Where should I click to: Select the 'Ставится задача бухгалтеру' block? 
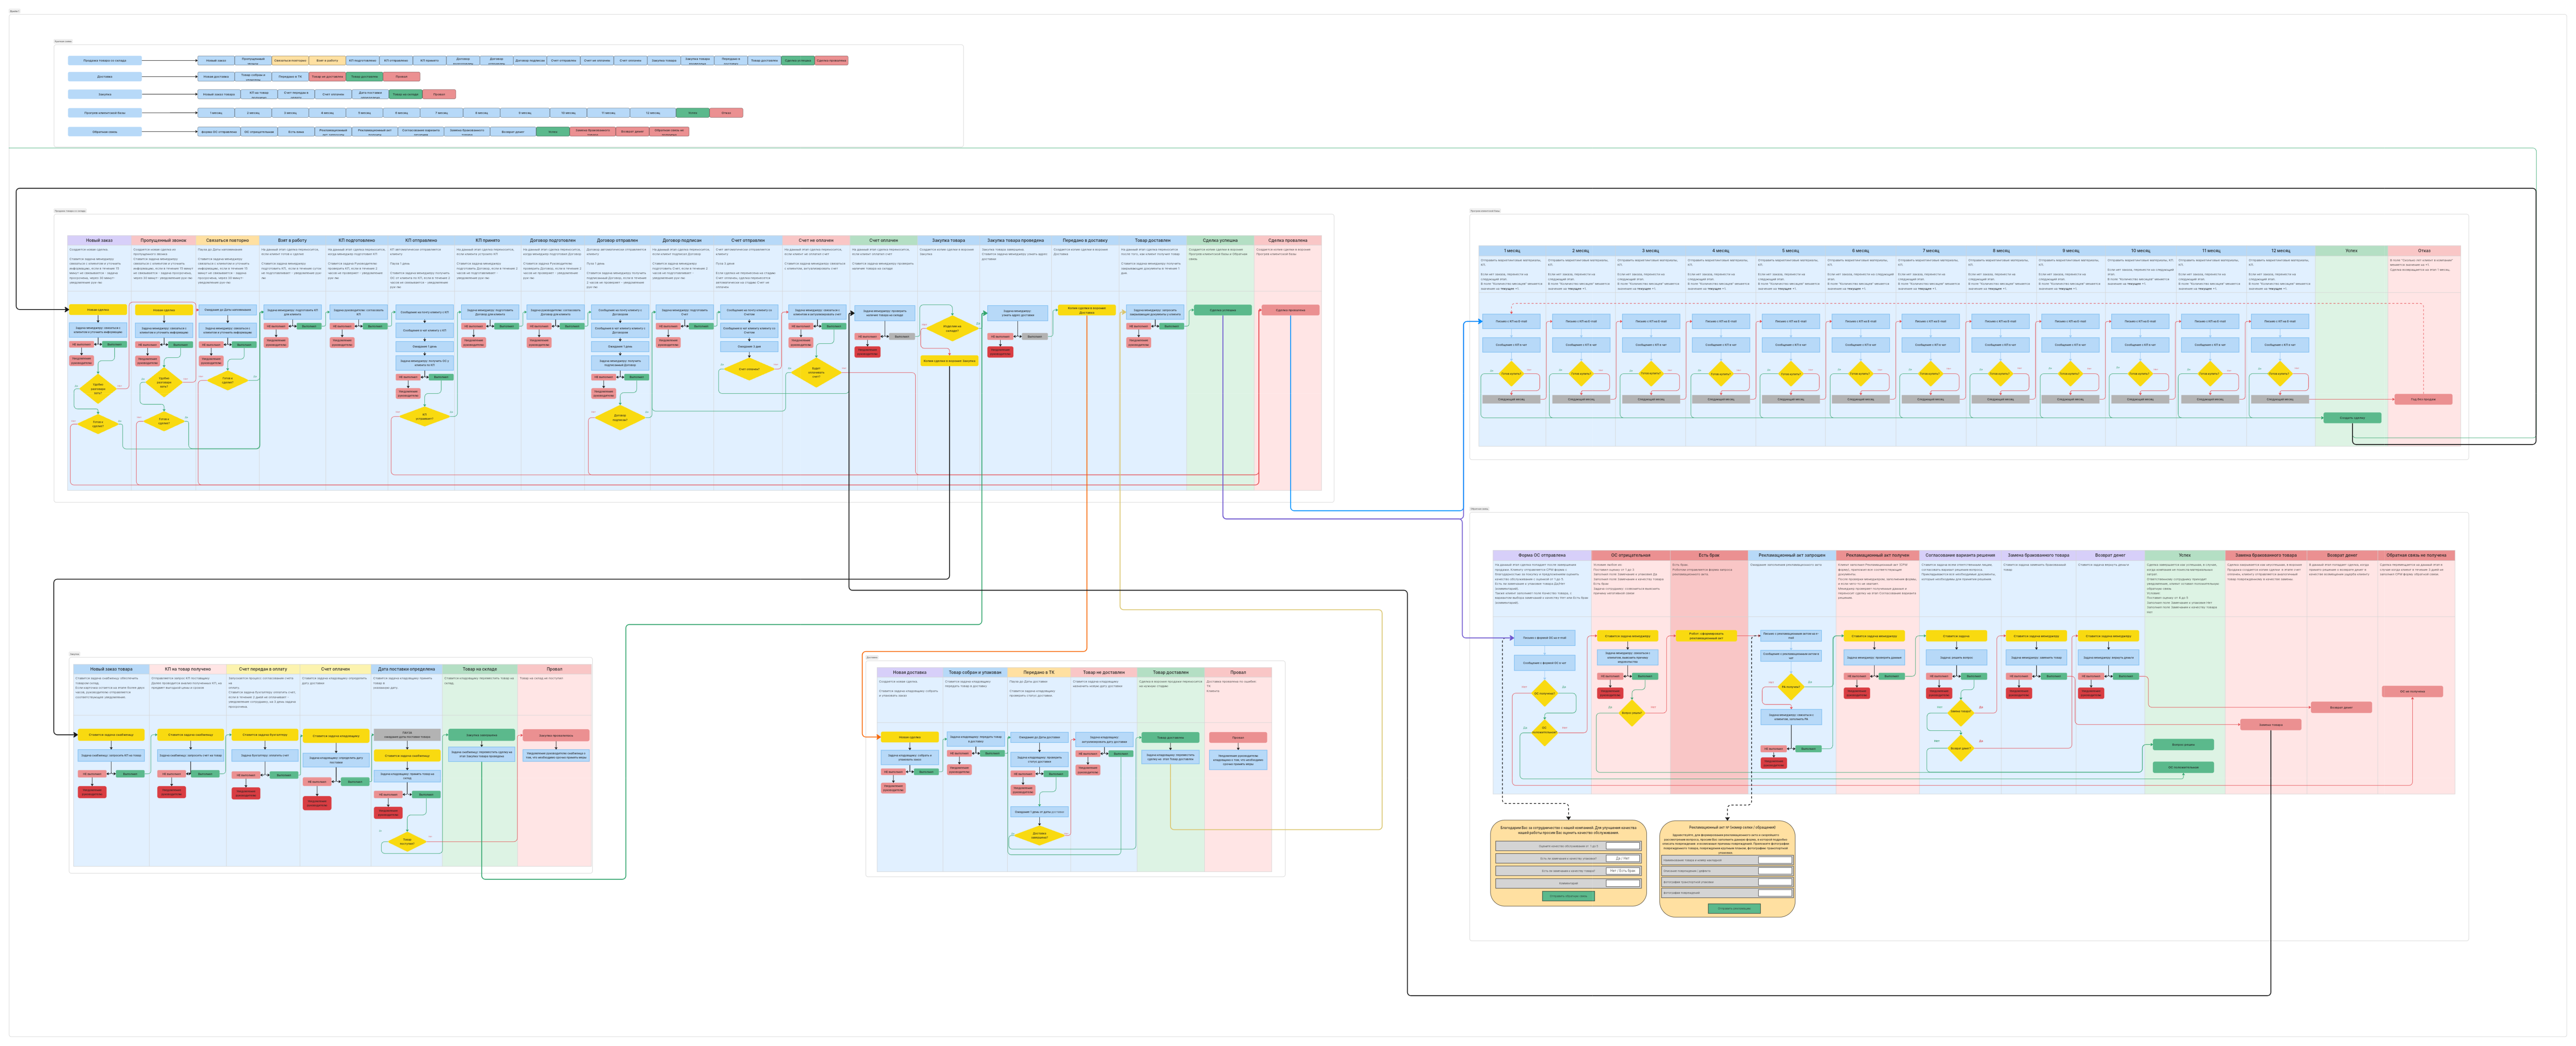coord(265,735)
